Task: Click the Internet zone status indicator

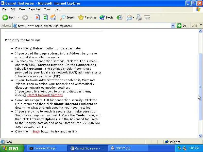Action: click(173, 142)
